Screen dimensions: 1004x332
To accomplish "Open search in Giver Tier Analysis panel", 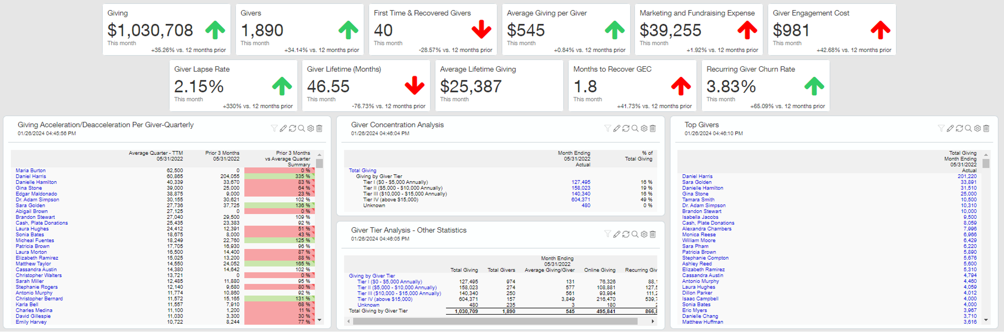I will [x=635, y=234].
